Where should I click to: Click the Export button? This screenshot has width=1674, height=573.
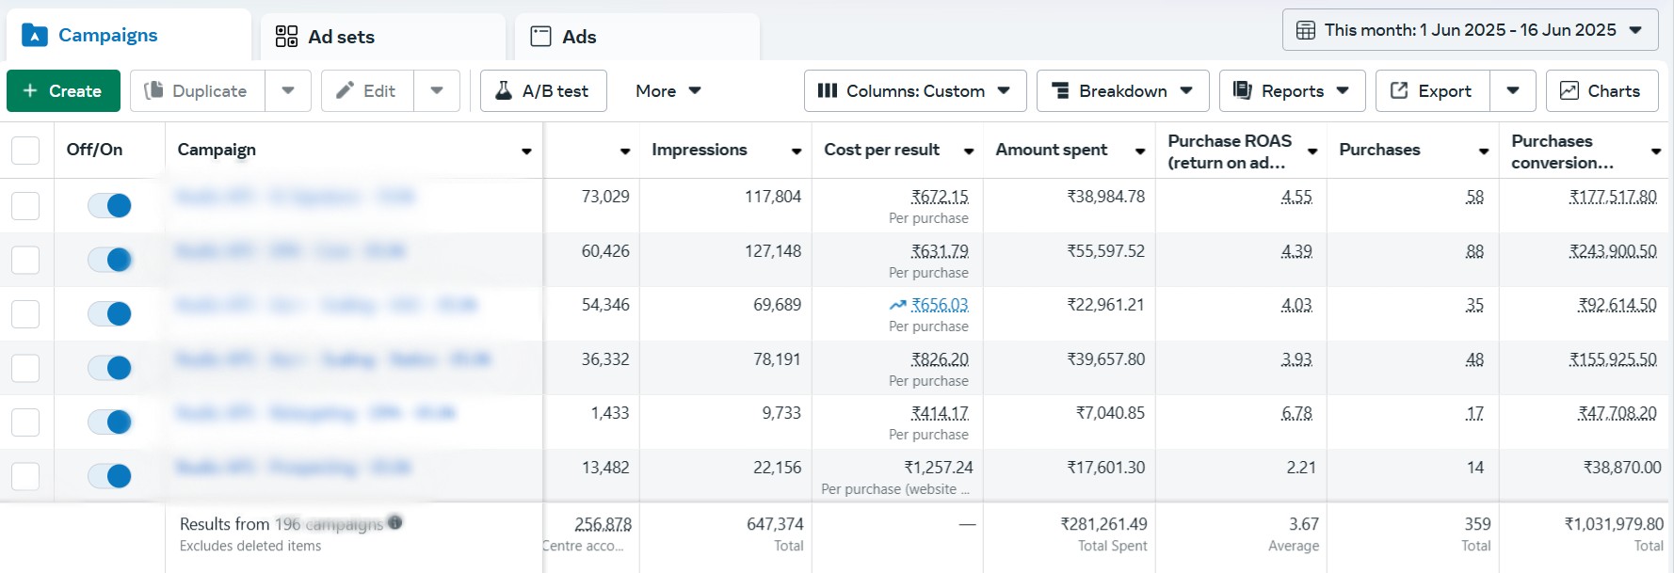coord(1432,91)
